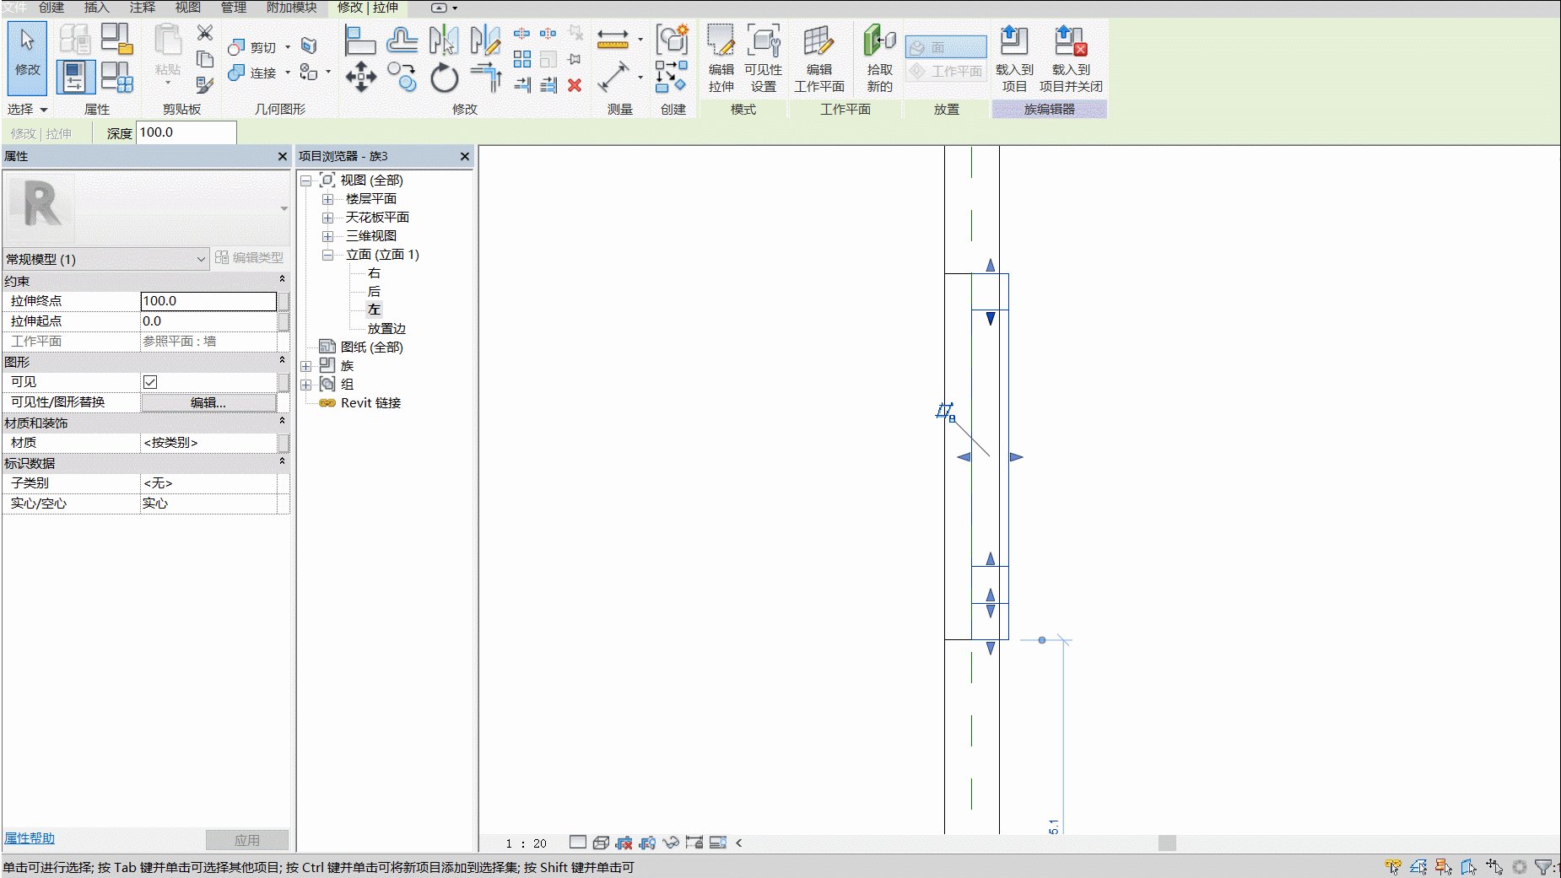Collapse the 立面 (立面 1) node
The width and height of the screenshot is (1561, 878).
[x=327, y=255]
